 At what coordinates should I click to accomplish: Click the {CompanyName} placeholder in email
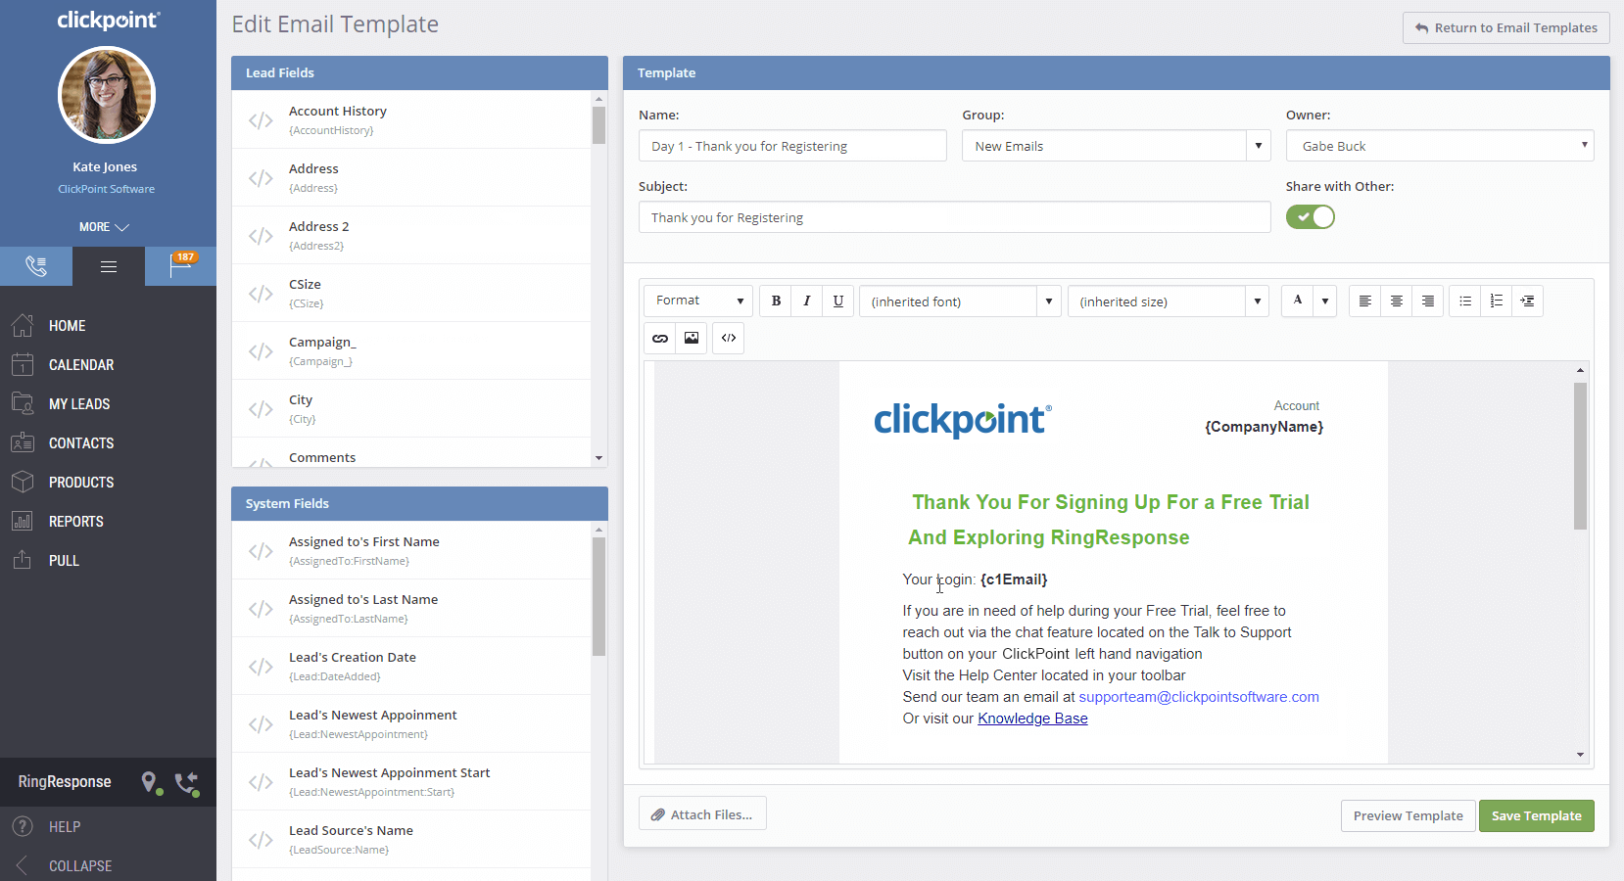coord(1264,427)
